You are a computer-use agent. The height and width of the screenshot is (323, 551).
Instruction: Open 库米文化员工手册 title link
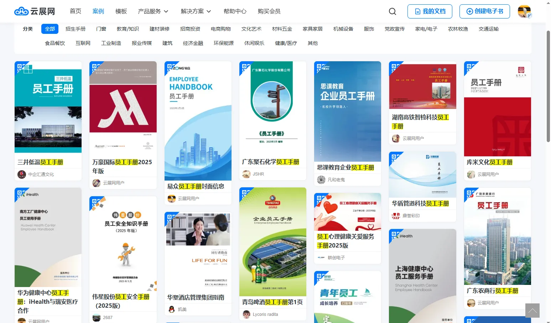pyautogui.click(x=490, y=162)
